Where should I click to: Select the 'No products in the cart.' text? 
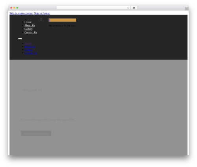pyautogui.click(x=62, y=26)
